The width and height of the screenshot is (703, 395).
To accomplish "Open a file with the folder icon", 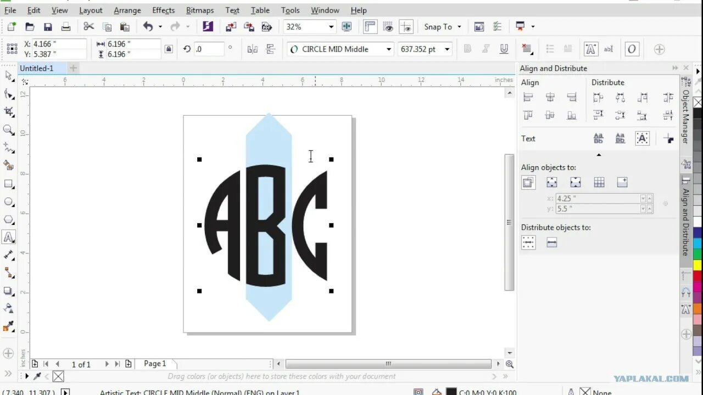I will (x=30, y=26).
